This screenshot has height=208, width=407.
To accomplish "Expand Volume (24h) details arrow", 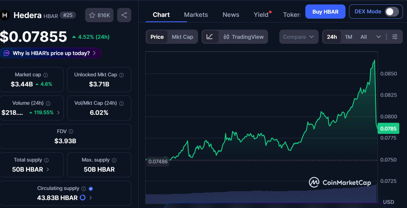I will (x=58, y=112).
